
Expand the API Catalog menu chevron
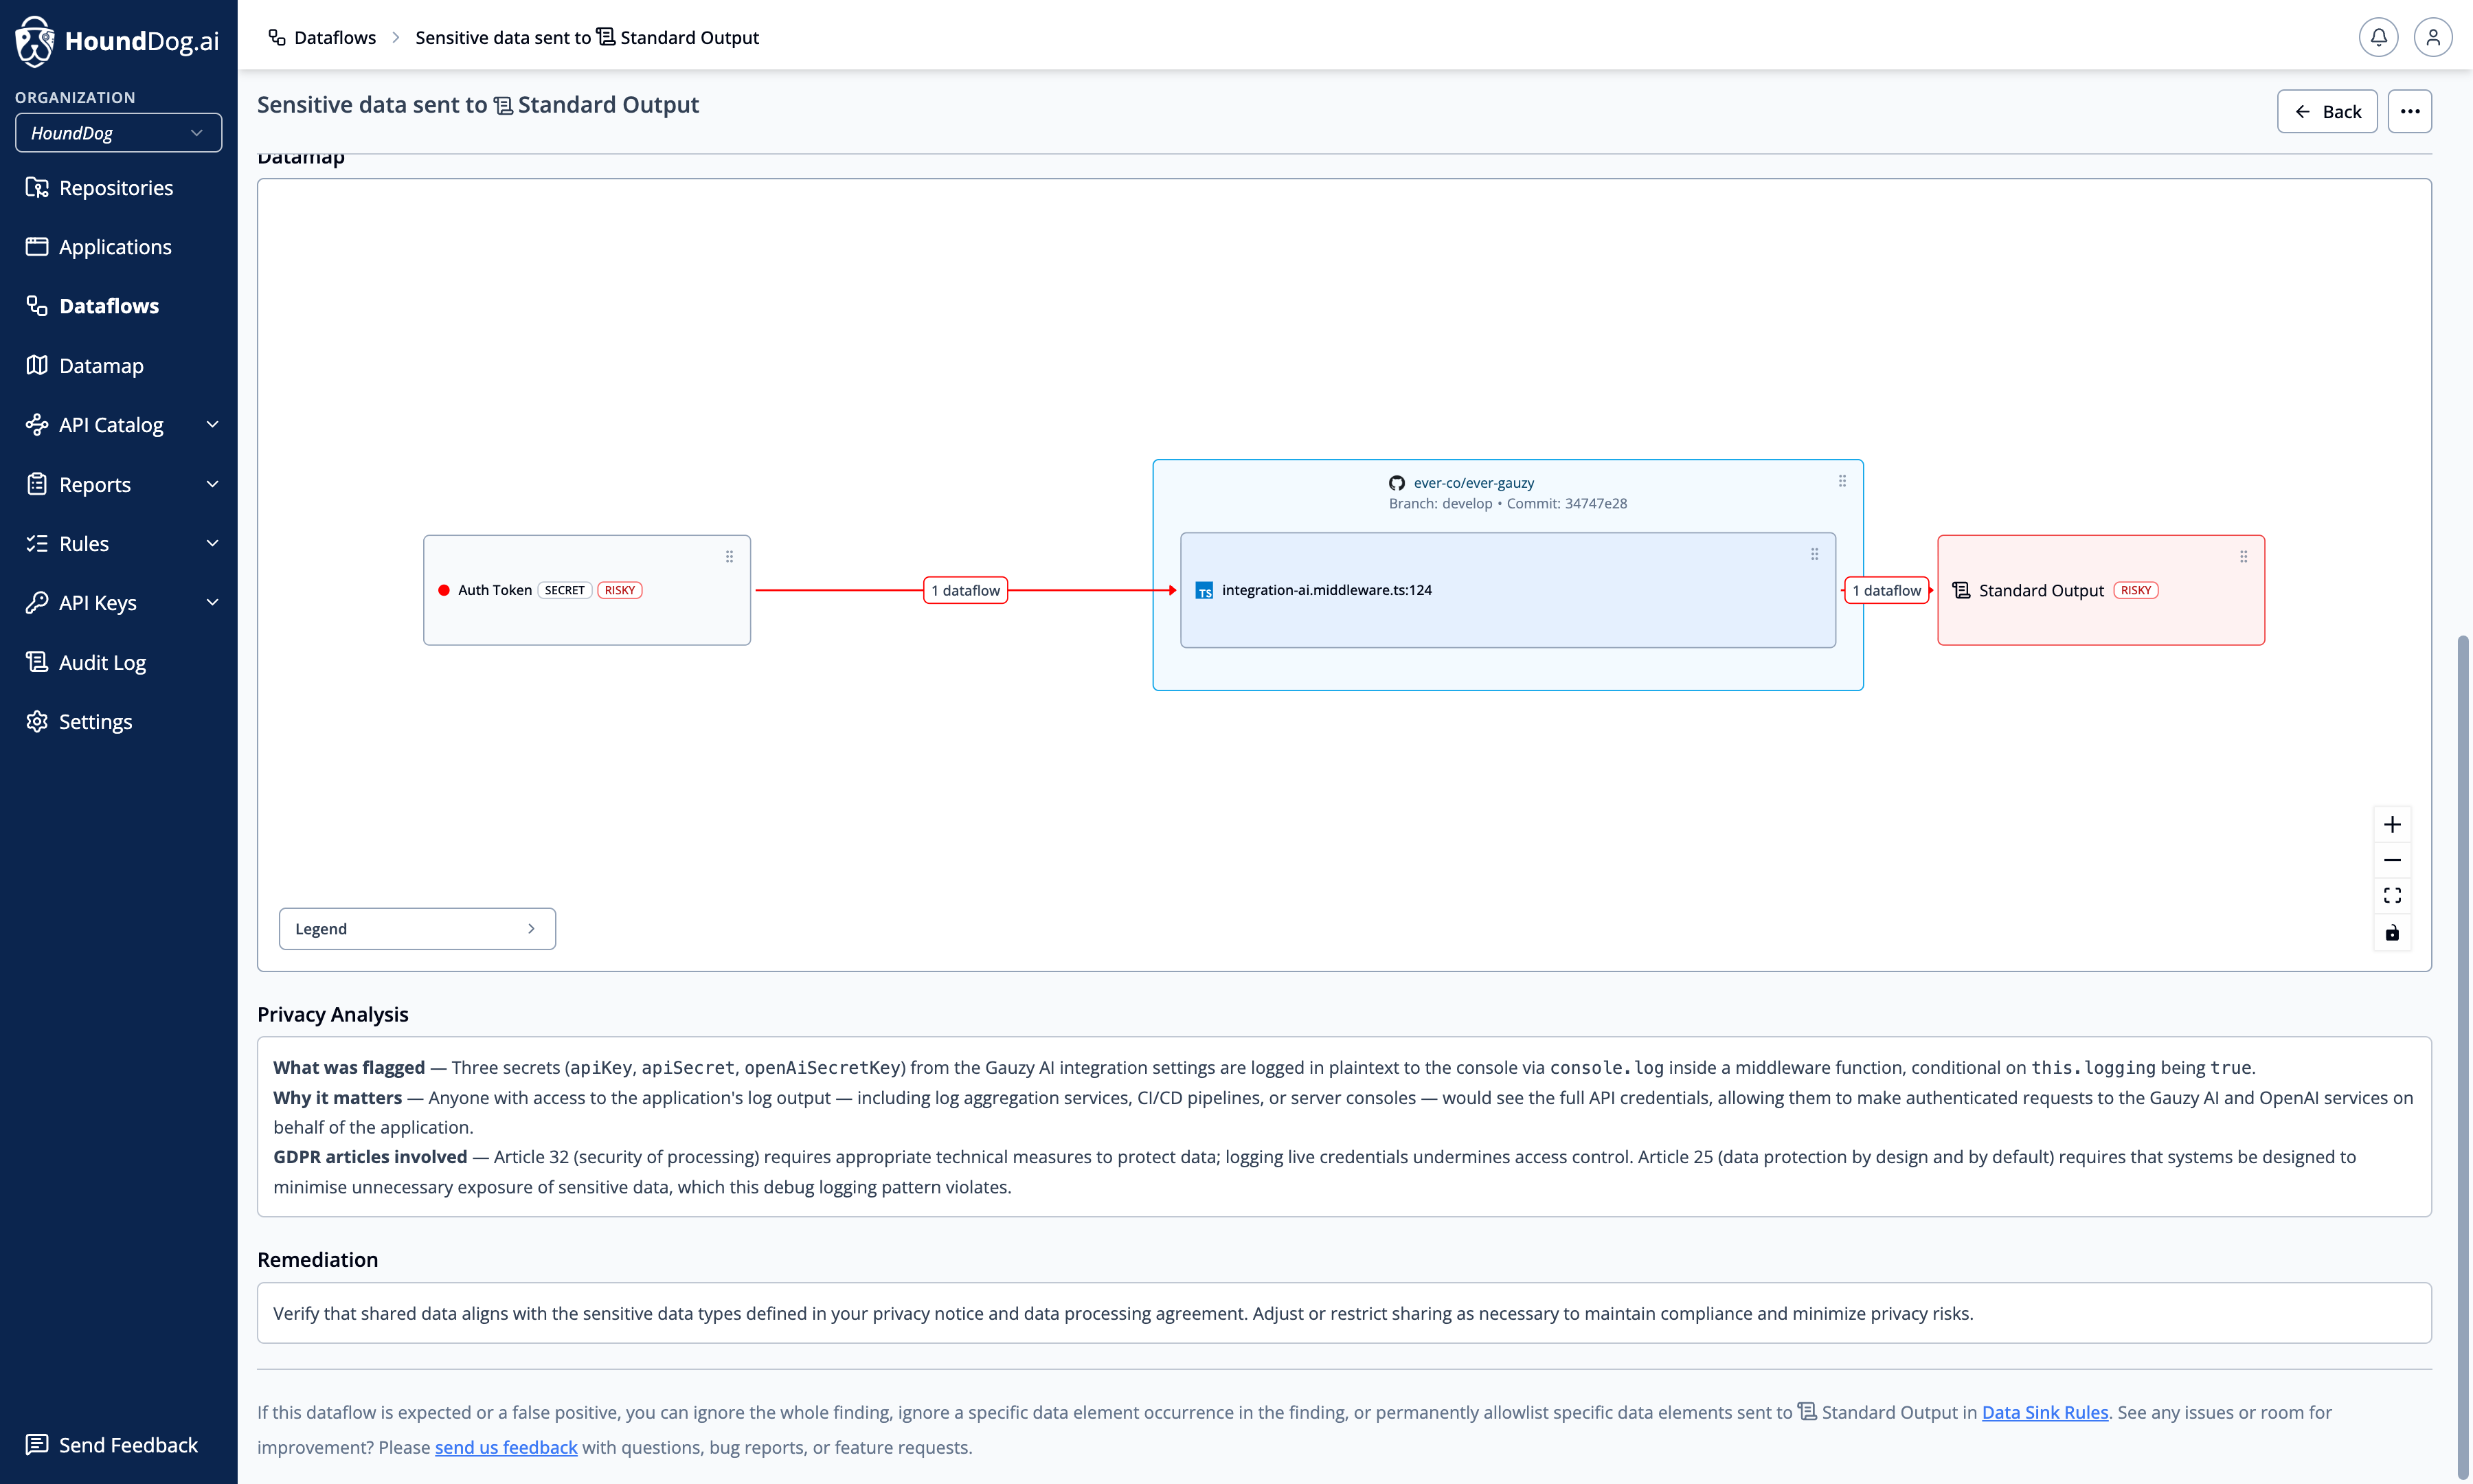212,424
